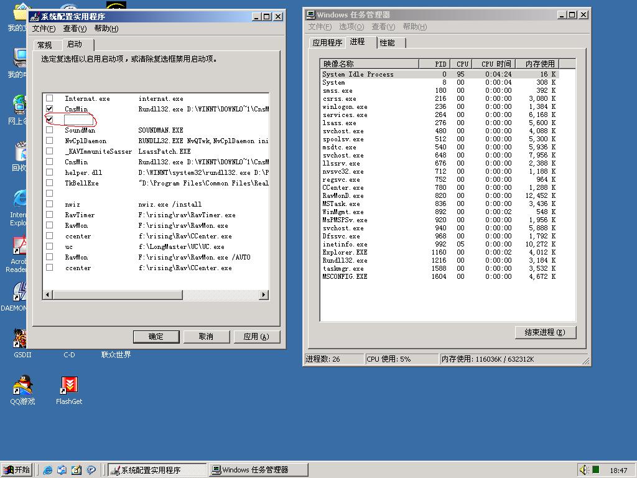Image resolution: width=637 pixels, height=478 pixels.
Task: Select the Explorer.EXE process row
Action: click(440, 252)
